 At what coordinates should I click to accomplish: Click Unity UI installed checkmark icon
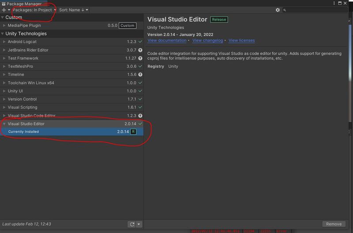pyautogui.click(x=140, y=91)
